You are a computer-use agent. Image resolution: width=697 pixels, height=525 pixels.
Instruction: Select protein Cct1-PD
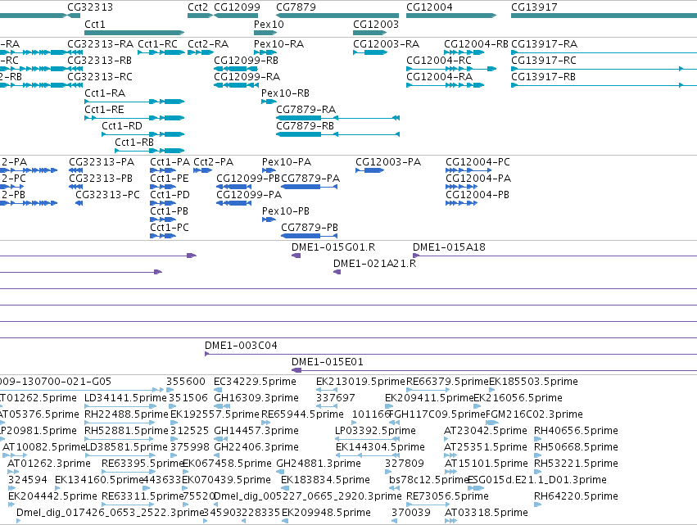coord(163,203)
